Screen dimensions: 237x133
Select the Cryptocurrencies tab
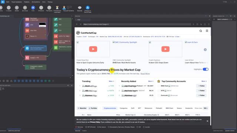[110, 108]
